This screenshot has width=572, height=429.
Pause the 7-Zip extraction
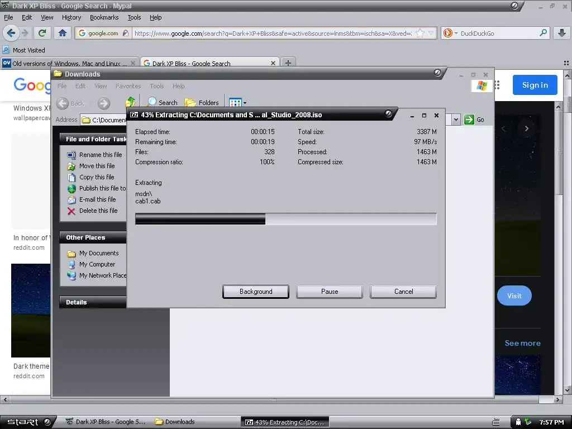pos(330,292)
